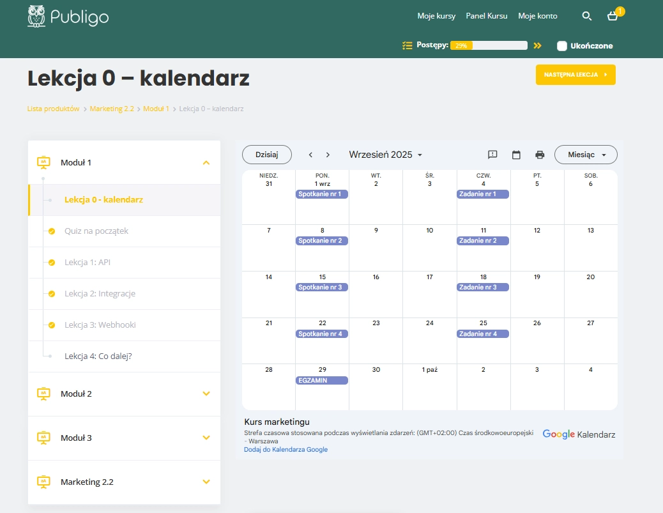The width and height of the screenshot is (663, 513).
Task: Select Lekcja 0 - kalendarz in sidebar
Action: pyautogui.click(x=125, y=199)
